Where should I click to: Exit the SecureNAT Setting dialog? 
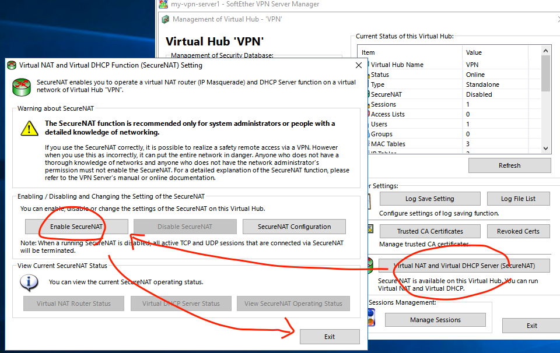(x=330, y=337)
